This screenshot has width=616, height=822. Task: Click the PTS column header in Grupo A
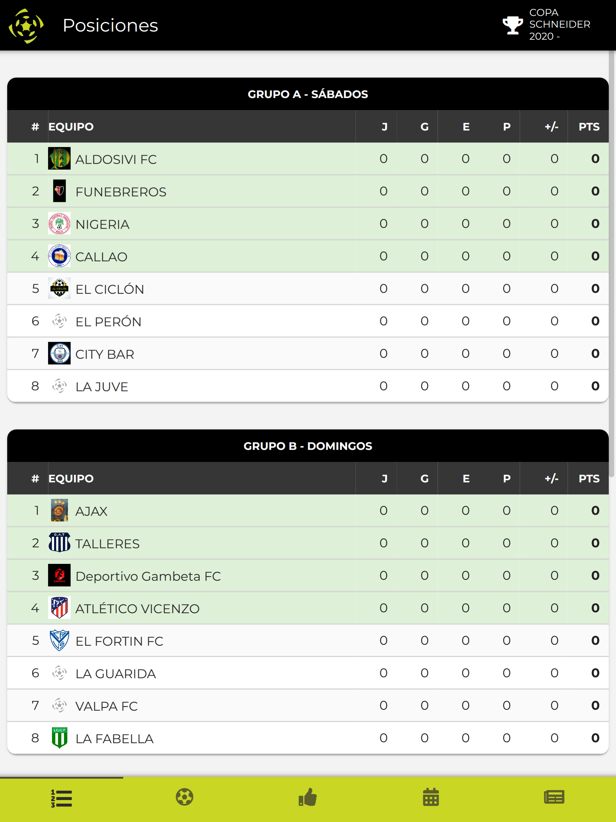tap(589, 127)
